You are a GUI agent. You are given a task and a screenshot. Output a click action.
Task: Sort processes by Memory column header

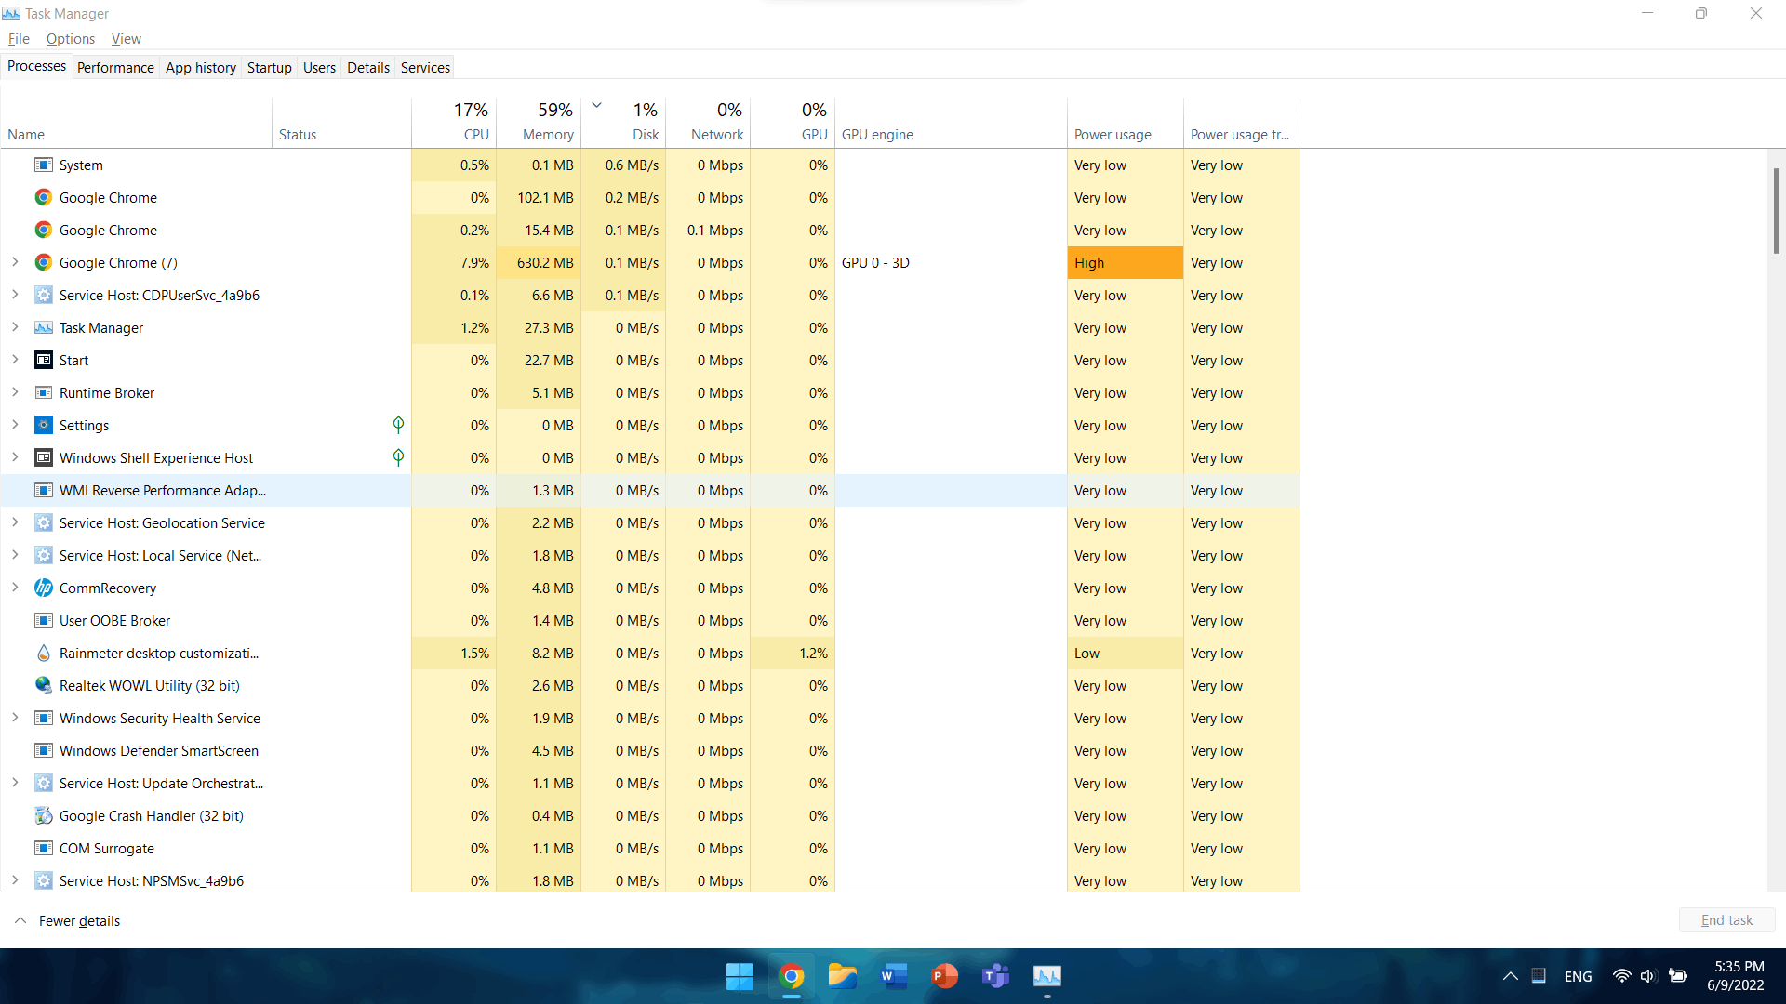(539, 122)
